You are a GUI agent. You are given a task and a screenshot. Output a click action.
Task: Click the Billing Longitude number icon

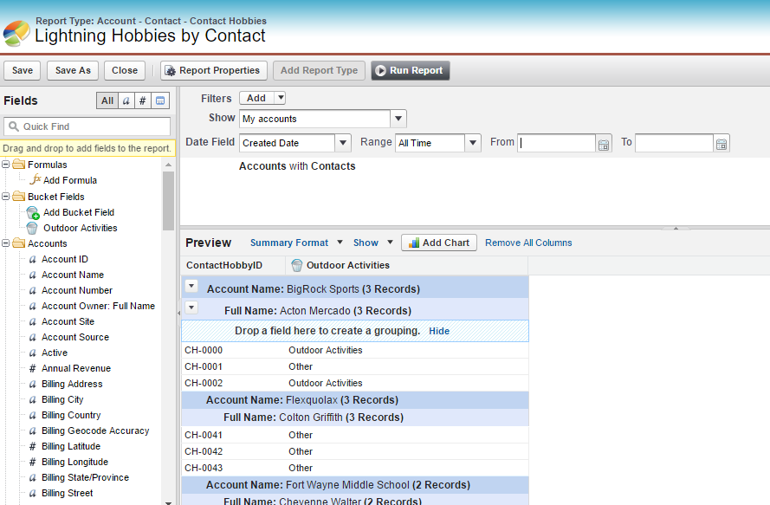[32, 463]
